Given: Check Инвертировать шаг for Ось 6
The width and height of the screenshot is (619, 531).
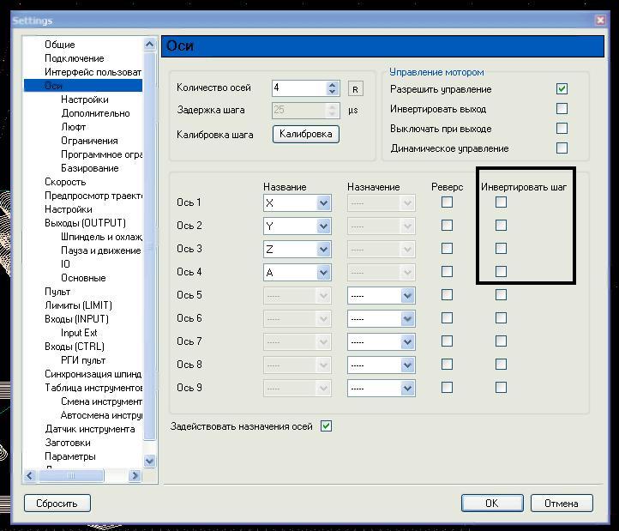Looking at the screenshot, I should [501, 318].
